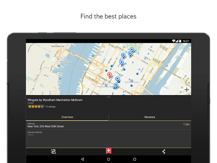Open recent apps square button
Viewport: 217px width, 163px height.
click(135, 159)
